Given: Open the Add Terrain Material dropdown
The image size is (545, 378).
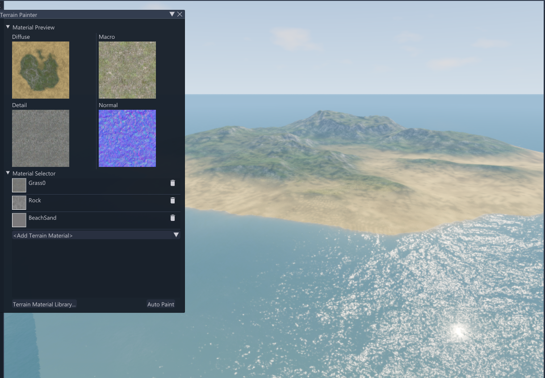Looking at the screenshot, I should 96,235.
